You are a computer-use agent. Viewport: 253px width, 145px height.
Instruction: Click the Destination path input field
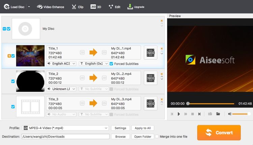pyautogui.click(x=65, y=137)
